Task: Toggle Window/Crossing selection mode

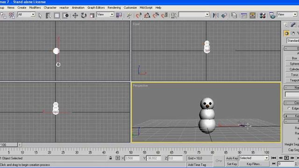Action: [x=65, y=15]
